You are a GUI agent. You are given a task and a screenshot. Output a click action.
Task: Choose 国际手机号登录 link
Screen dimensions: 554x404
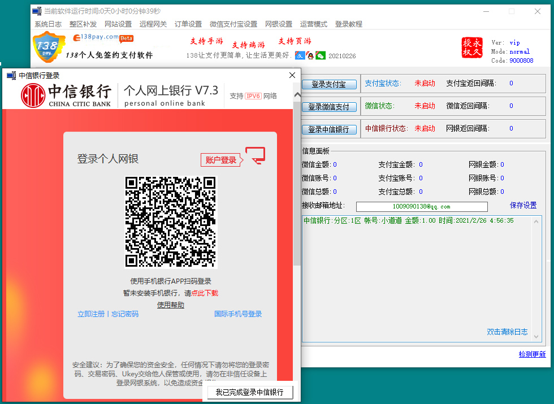[x=238, y=314]
